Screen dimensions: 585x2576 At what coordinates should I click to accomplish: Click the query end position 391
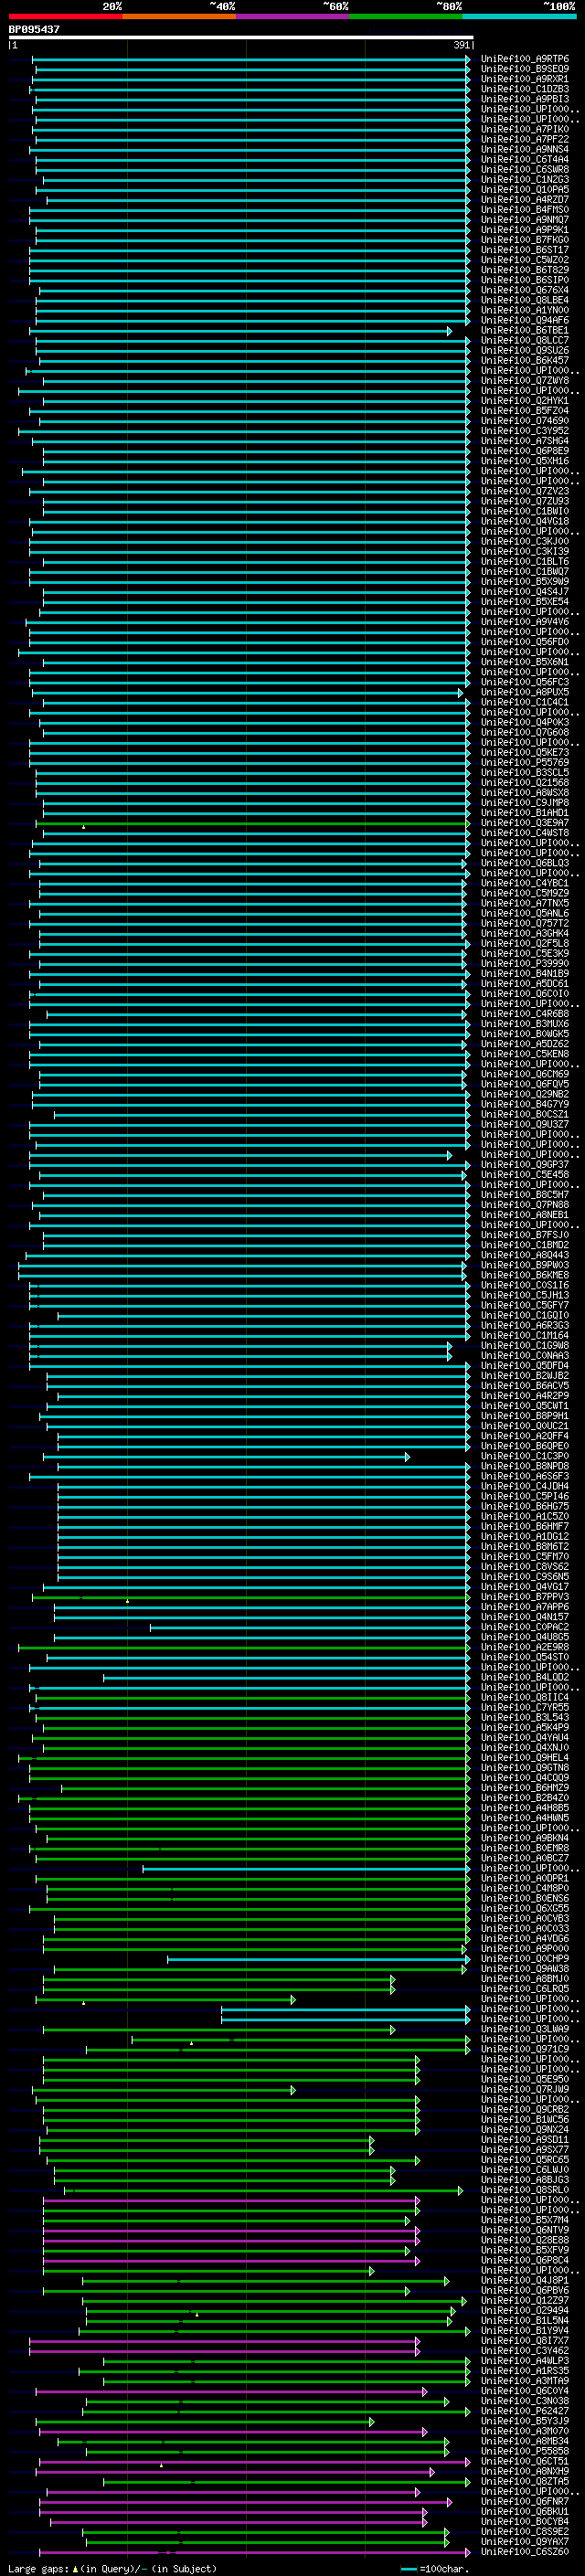461,45
